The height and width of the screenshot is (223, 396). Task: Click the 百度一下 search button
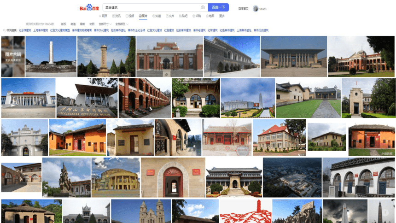point(218,7)
